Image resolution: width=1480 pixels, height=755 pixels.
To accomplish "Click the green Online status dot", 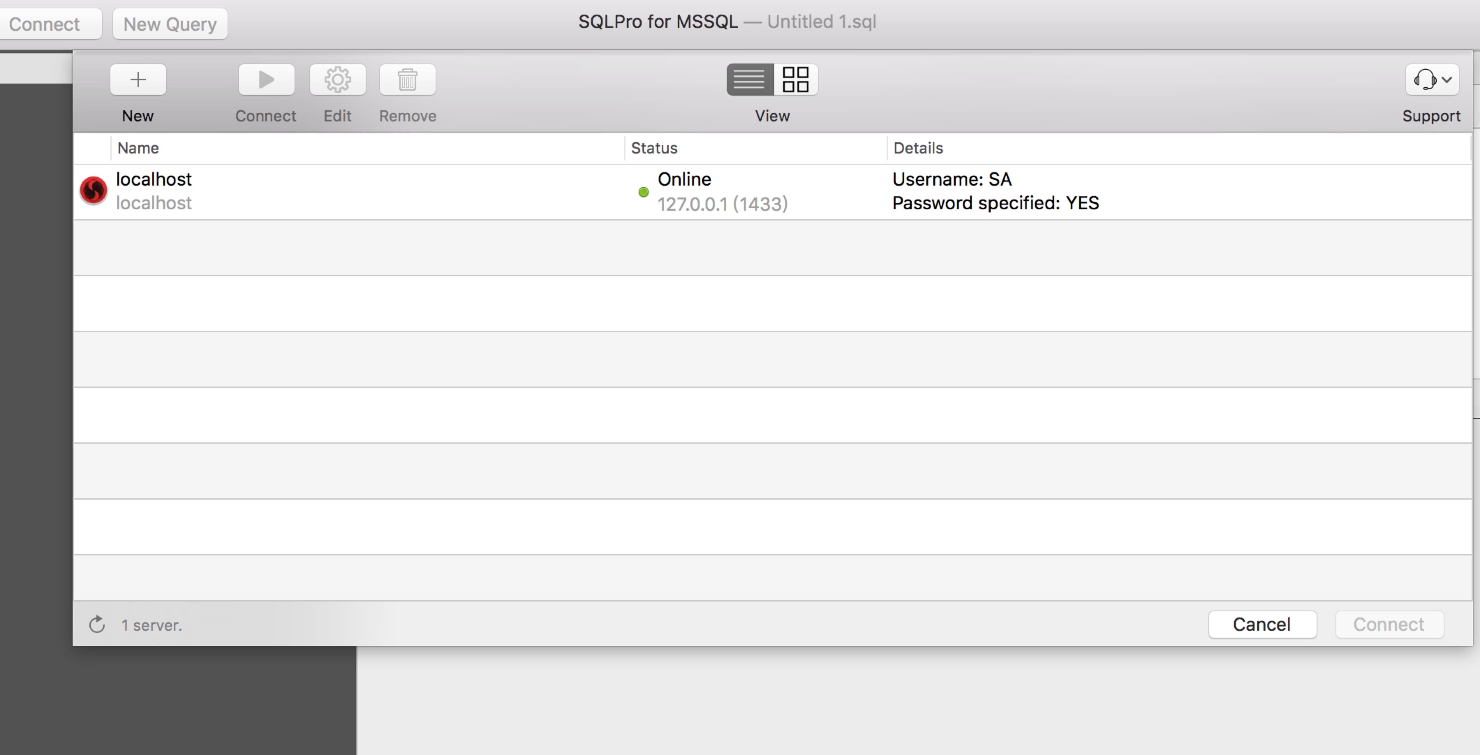I will (643, 192).
